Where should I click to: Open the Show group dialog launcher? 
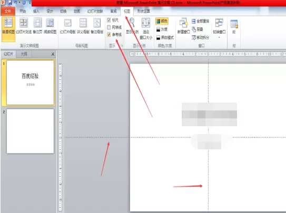(x=122, y=46)
